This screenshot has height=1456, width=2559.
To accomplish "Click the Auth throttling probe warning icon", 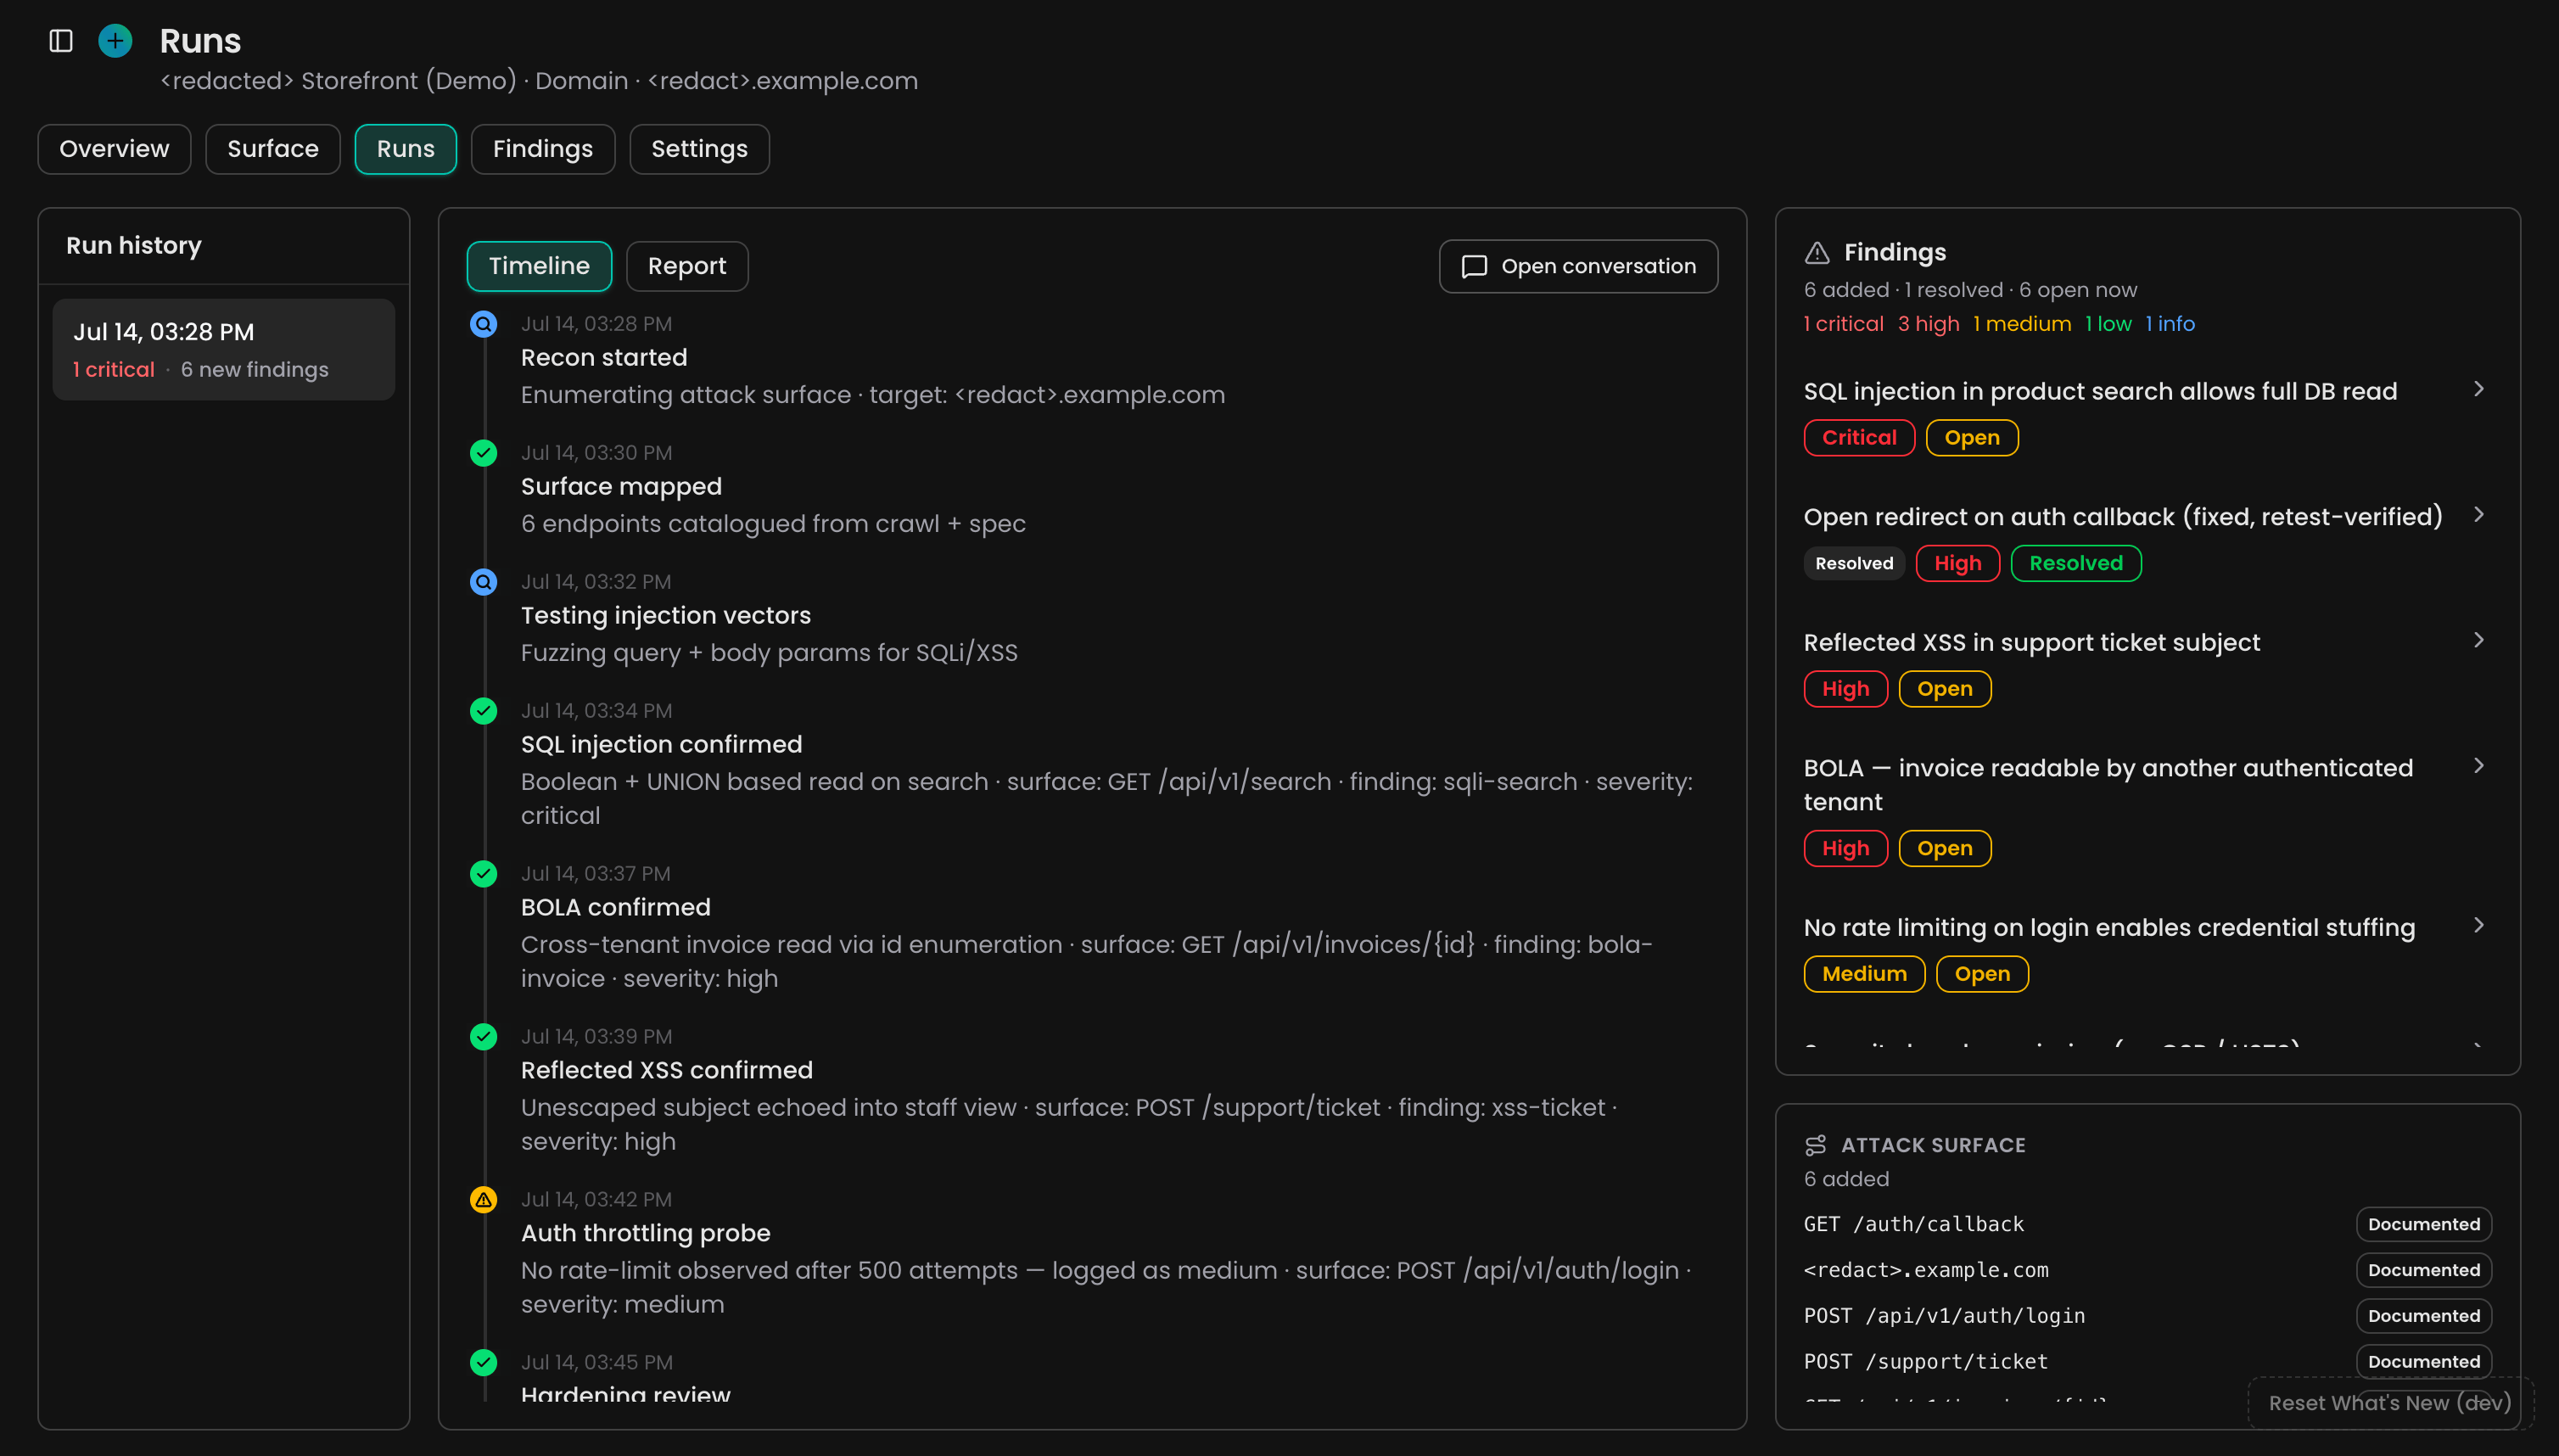I will (484, 1200).
